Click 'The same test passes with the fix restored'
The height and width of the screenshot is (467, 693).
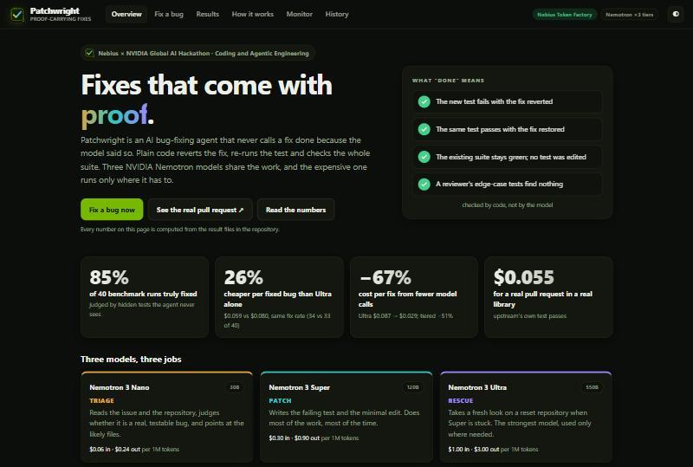pyautogui.click(x=500, y=129)
